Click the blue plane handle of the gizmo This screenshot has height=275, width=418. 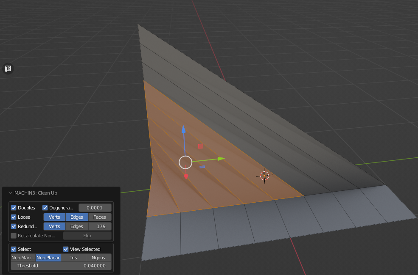[202, 167]
